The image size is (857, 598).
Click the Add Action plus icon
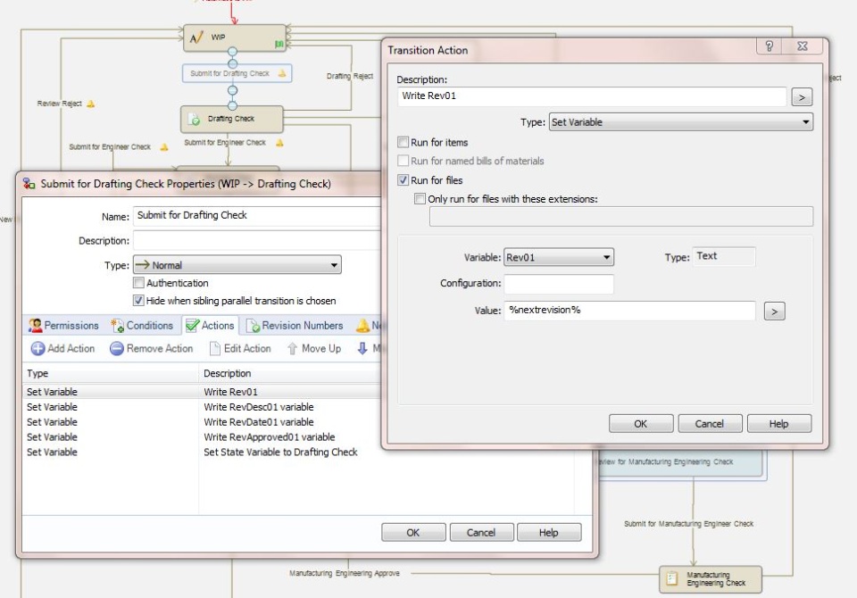(37, 348)
